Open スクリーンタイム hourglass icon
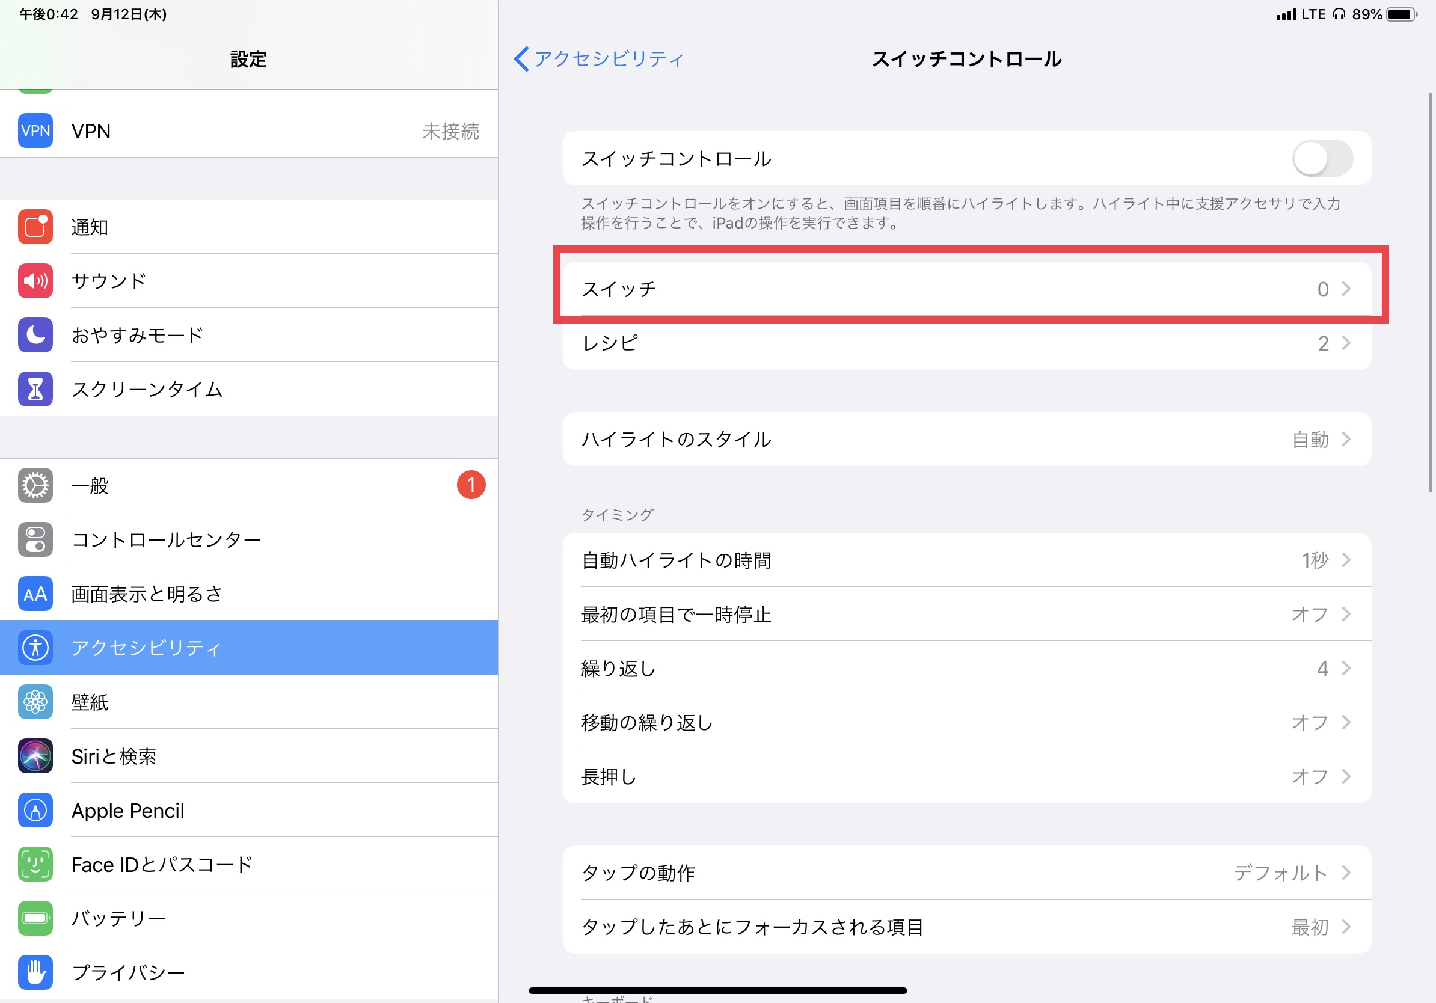Screen dimensions: 1436x1003 click(x=35, y=389)
